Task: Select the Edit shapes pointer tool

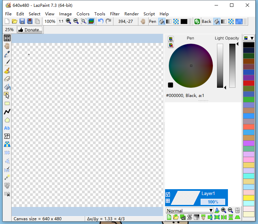Action: click(x=7, y=95)
